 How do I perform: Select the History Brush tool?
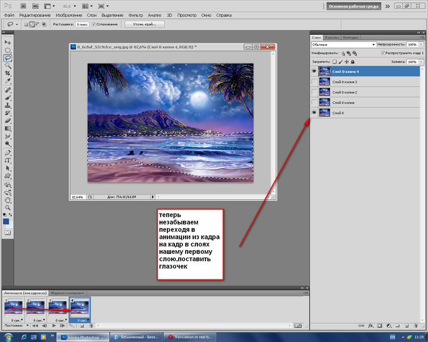point(7,113)
